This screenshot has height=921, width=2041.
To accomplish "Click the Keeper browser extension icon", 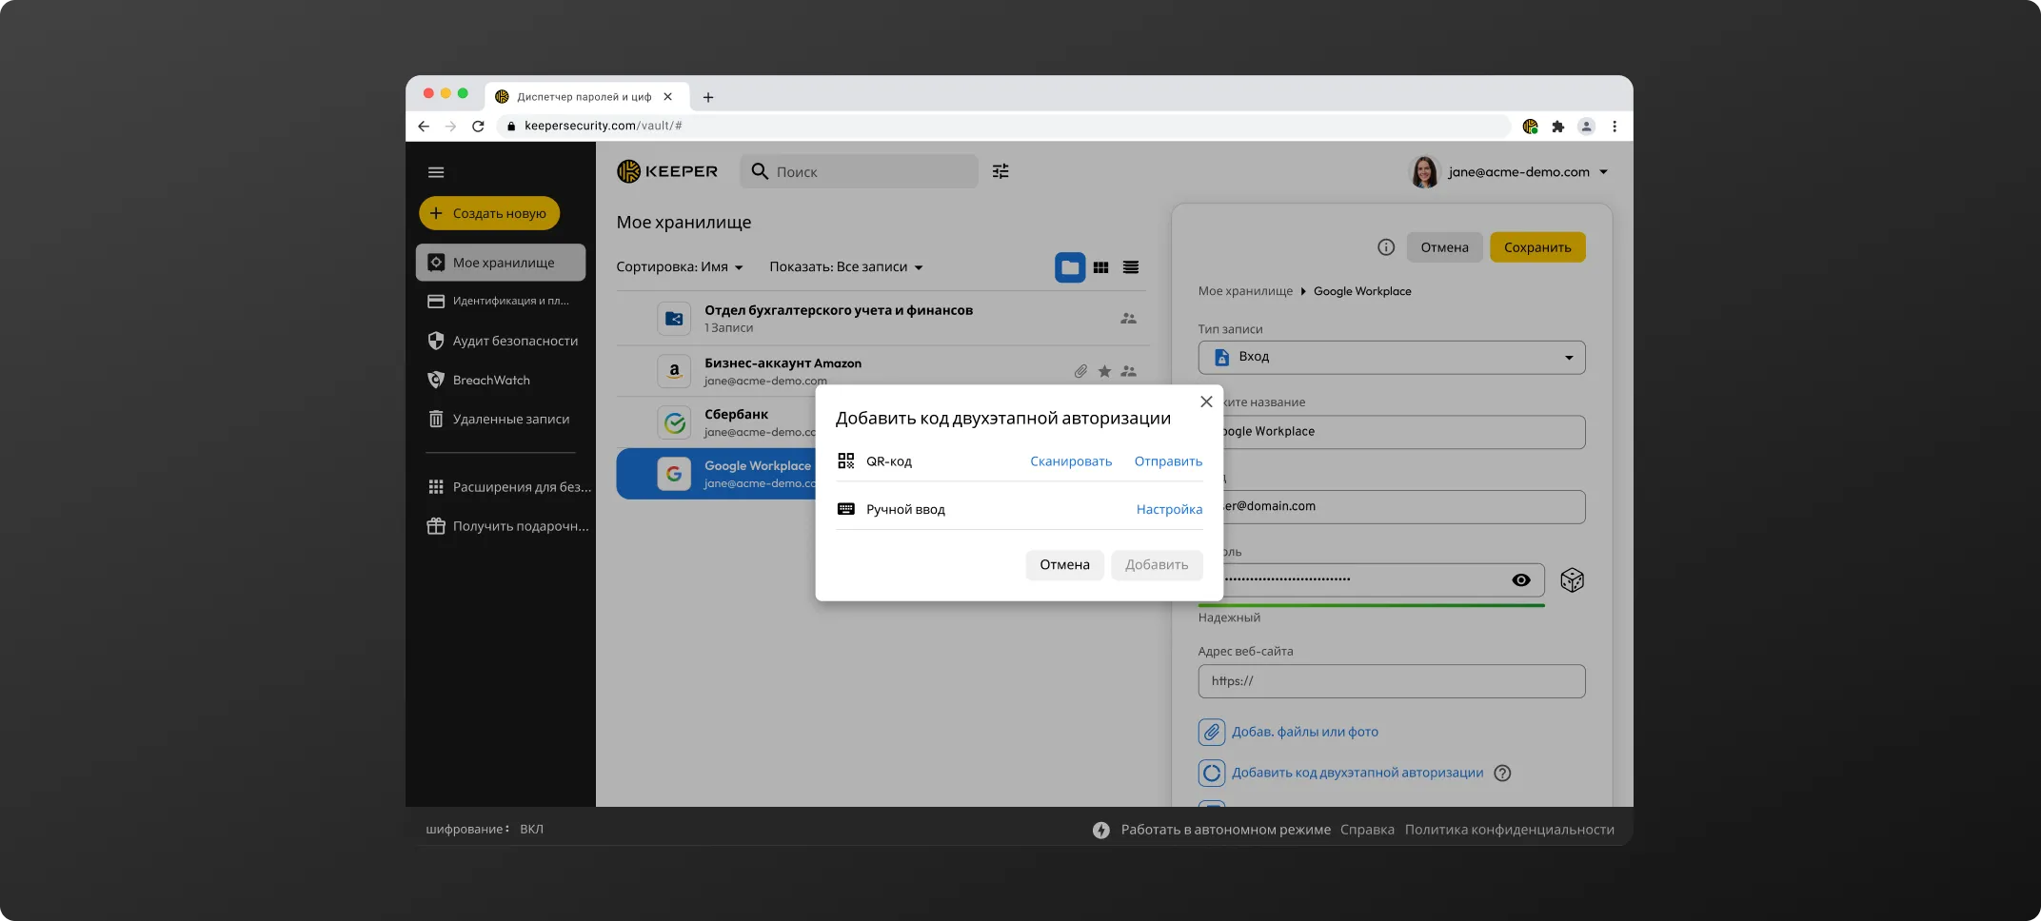I will tap(1531, 126).
